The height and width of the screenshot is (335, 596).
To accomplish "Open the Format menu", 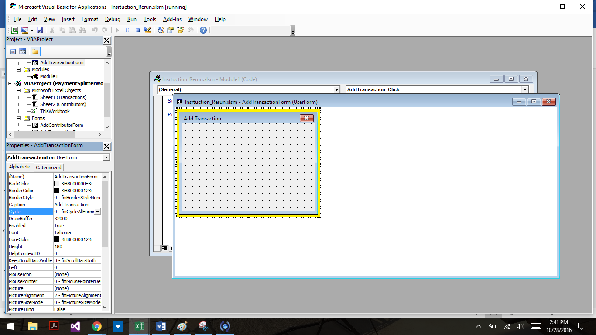I will tap(90, 19).
